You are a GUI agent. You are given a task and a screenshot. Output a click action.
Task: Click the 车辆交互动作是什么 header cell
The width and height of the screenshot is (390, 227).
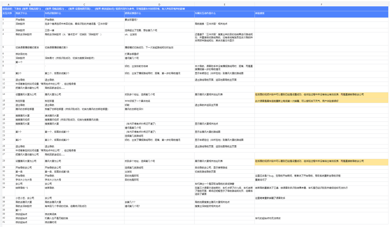(x=225, y=14)
